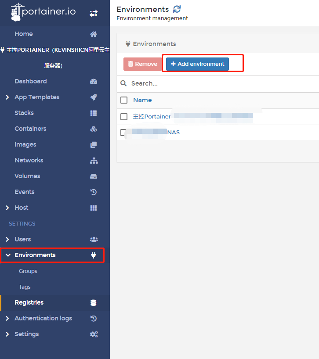The height and width of the screenshot is (359, 319).
Task: Click the search magnifier icon
Action: [123, 83]
